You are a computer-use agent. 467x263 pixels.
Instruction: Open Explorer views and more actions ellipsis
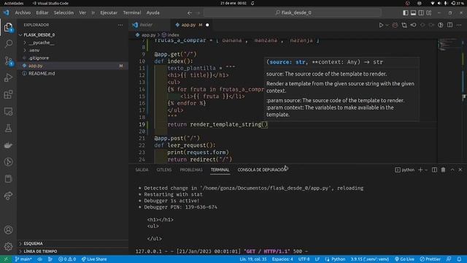click(120, 25)
